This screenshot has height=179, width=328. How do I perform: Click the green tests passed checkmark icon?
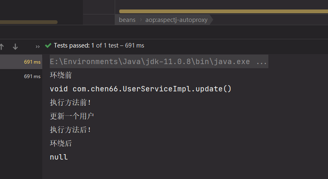48,45
